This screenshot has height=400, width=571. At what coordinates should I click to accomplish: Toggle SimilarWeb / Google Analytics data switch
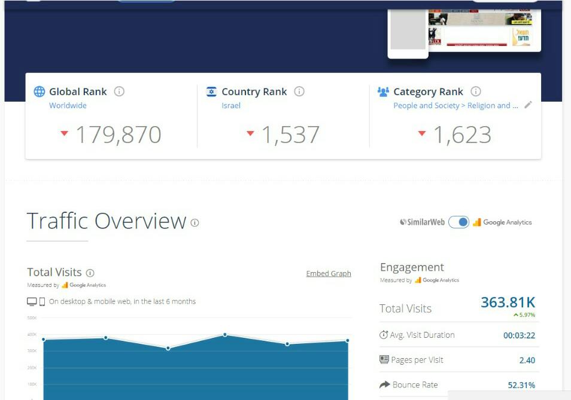(458, 222)
